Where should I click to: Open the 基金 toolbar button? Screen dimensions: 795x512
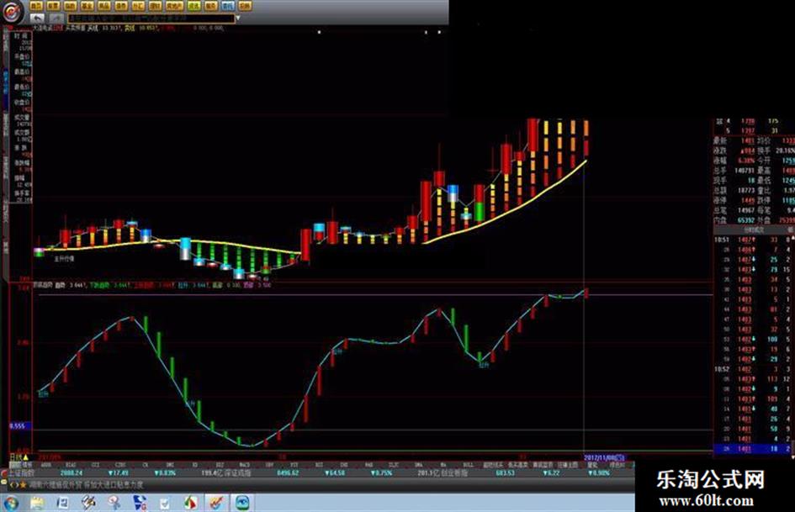pyautogui.click(x=87, y=6)
